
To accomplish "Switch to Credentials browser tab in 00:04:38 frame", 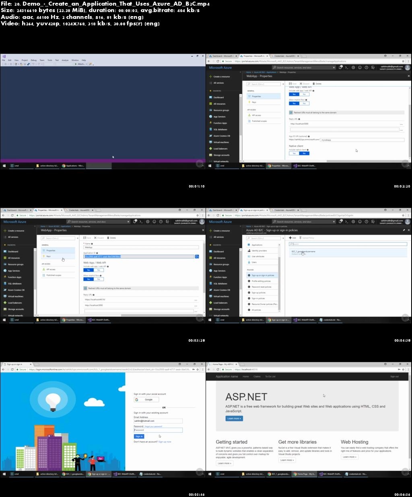I will (284, 210).
